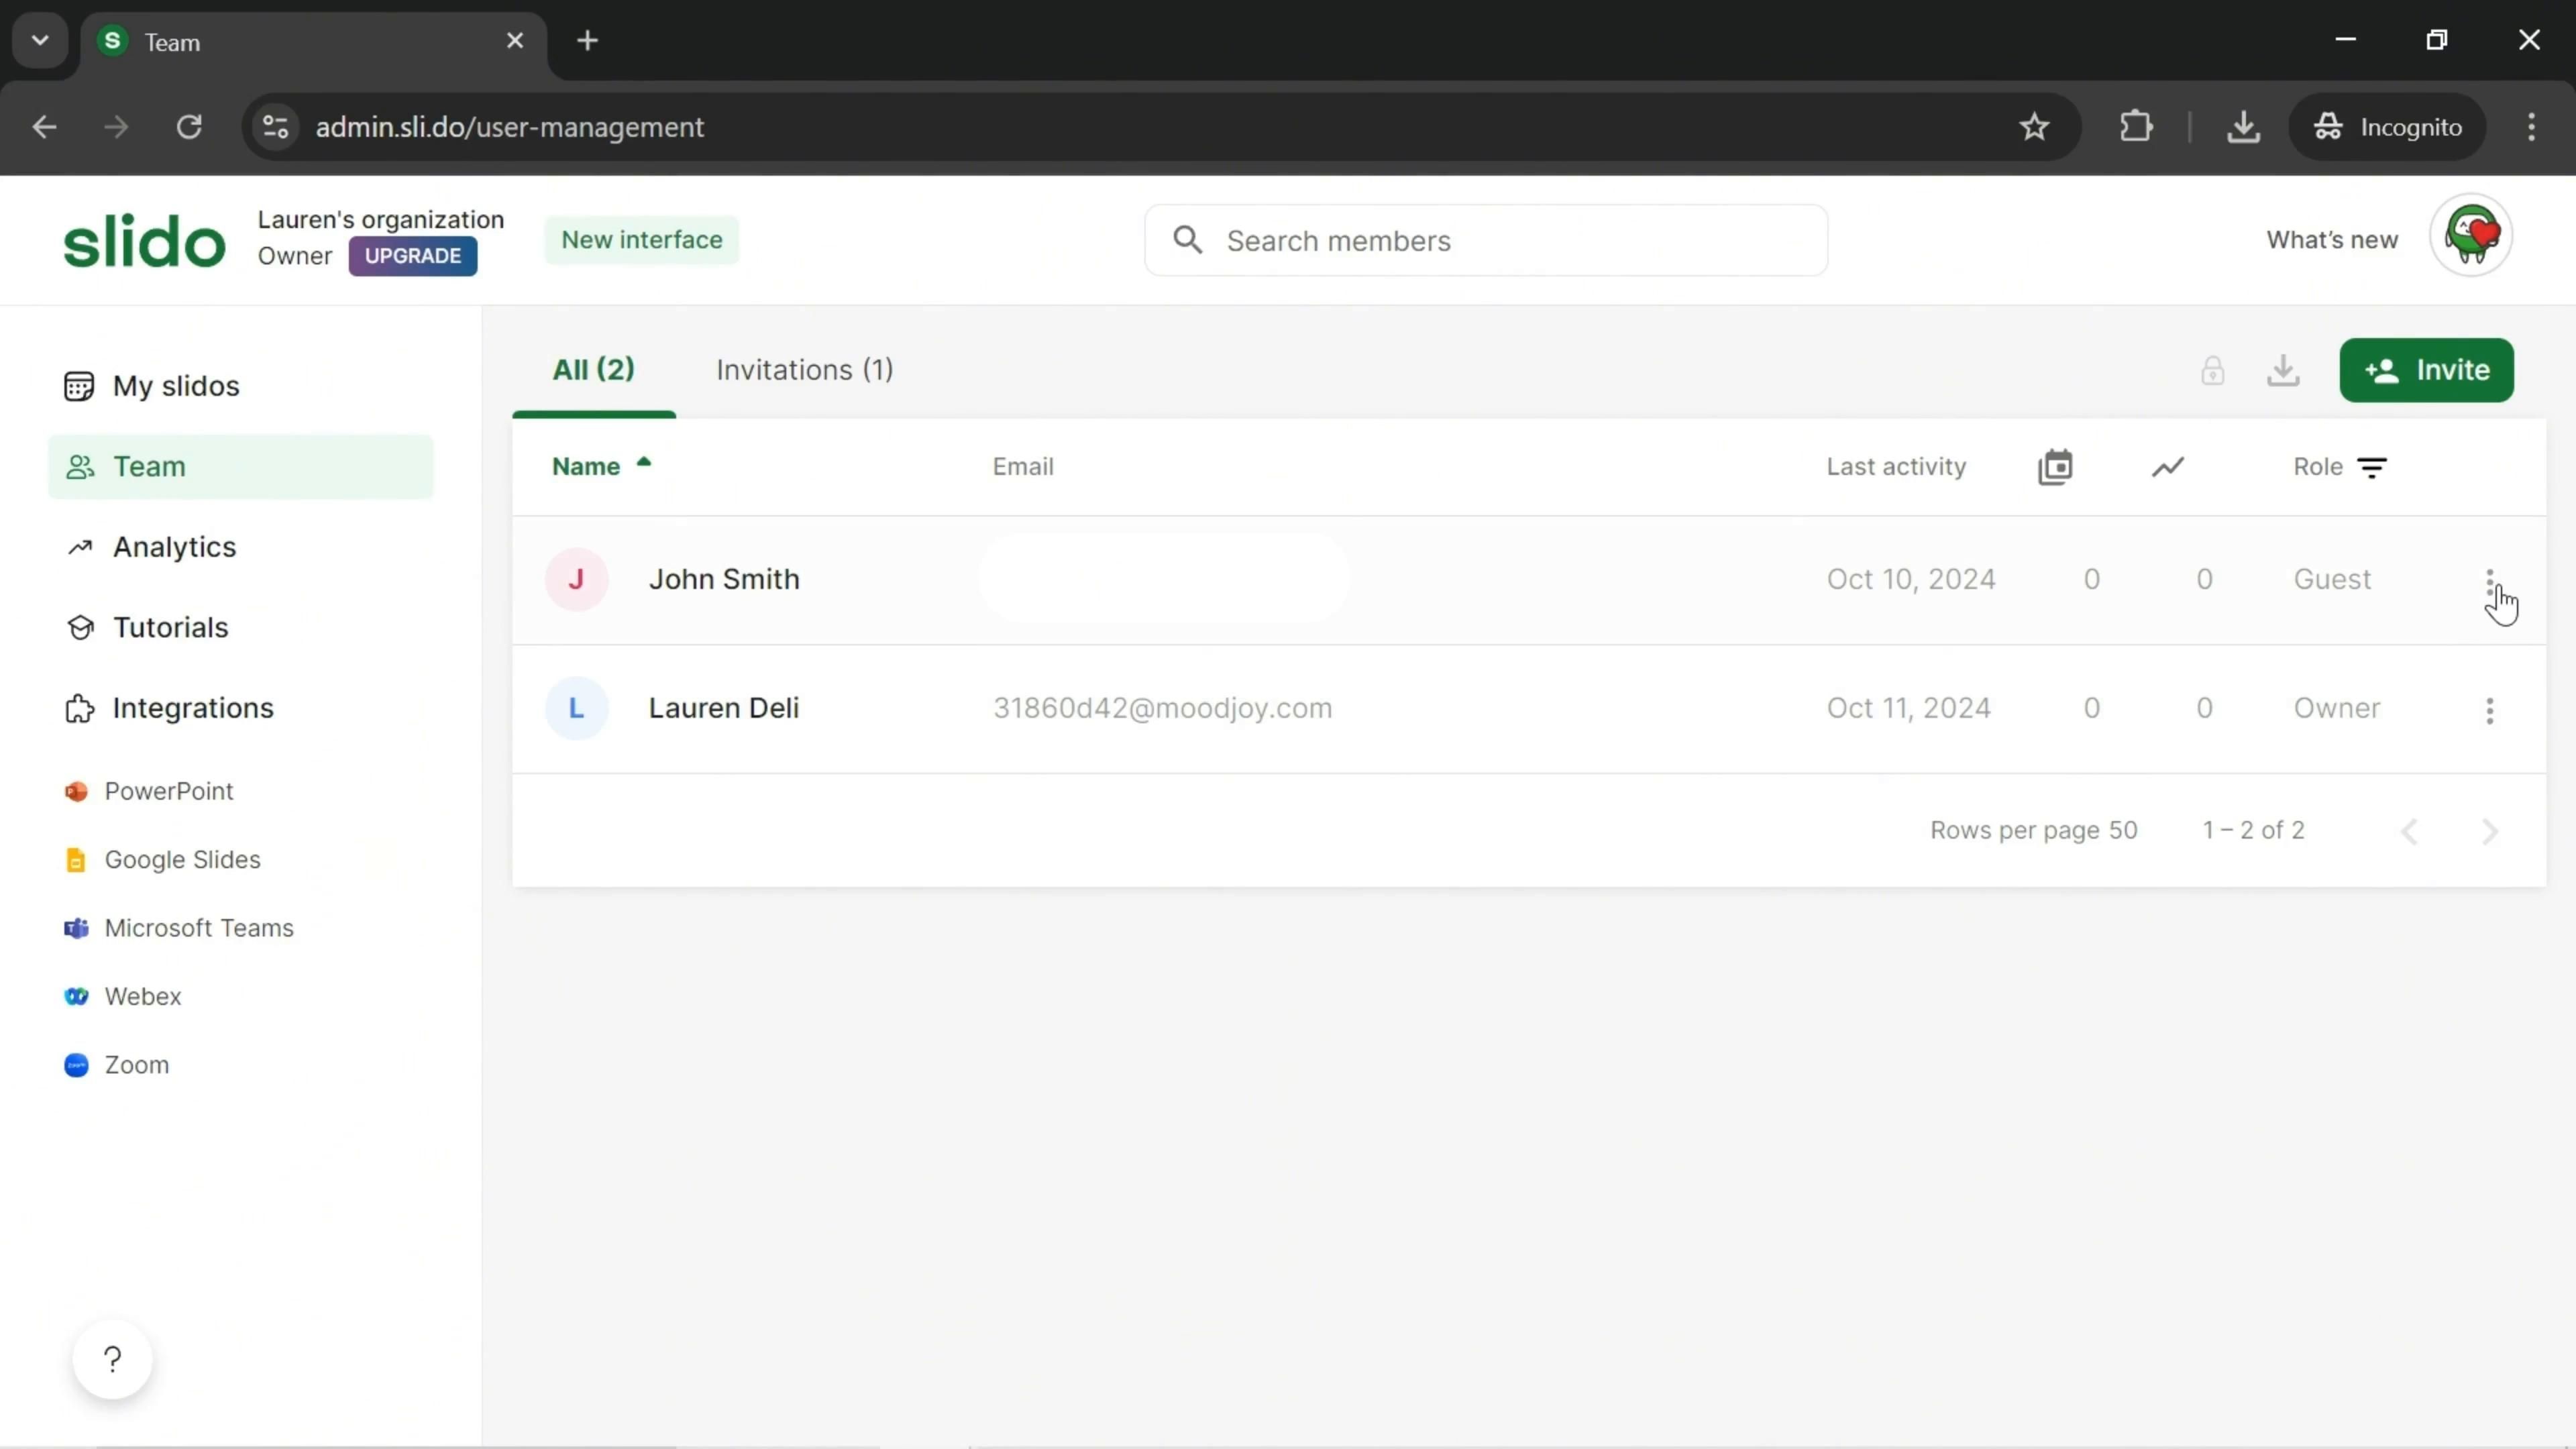
Task: Toggle Name column sort order
Action: pos(601,467)
